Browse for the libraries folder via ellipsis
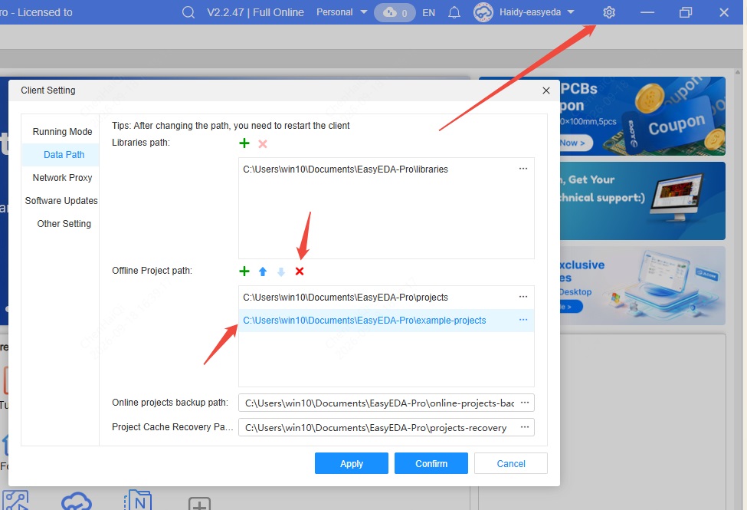 523,169
